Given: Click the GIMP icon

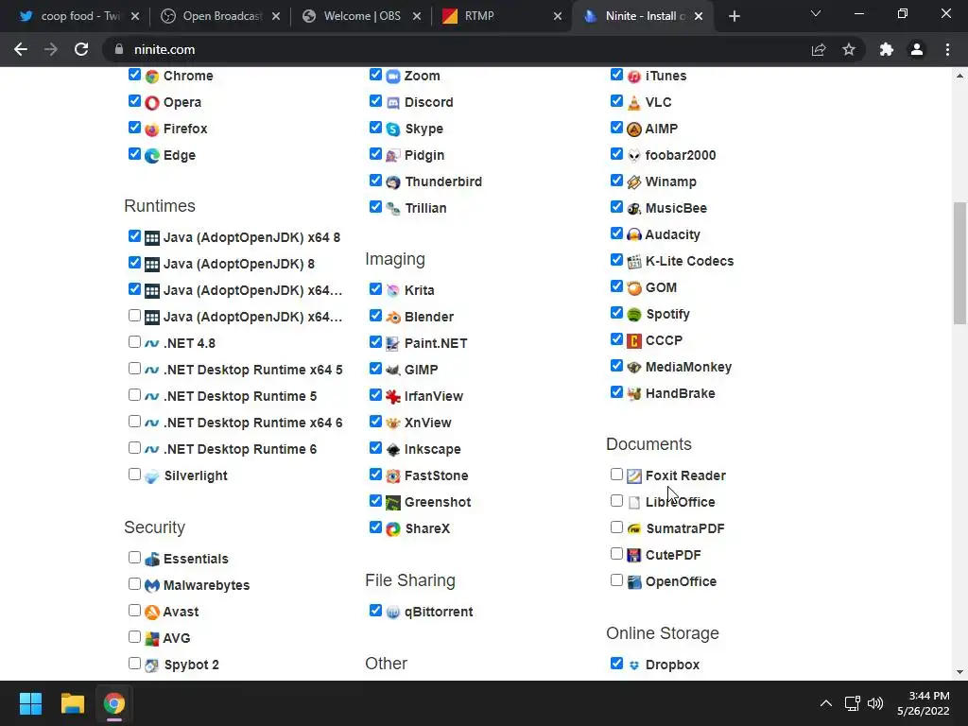Looking at the screenshot, I should click(x=393, y=370).
